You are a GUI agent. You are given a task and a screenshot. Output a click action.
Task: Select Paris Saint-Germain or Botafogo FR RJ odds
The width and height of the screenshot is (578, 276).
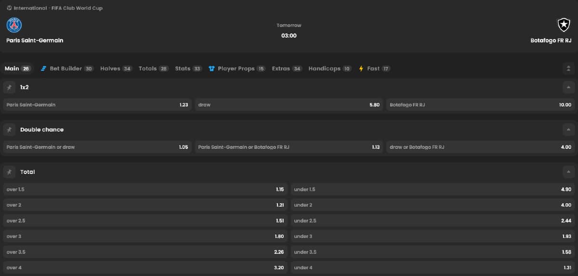(289, 147)
